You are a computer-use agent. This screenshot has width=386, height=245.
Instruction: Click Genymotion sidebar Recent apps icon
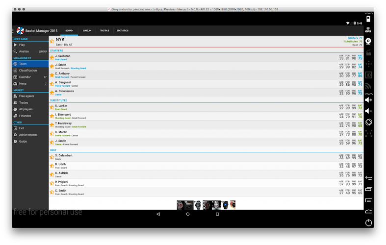coord(368,189)
